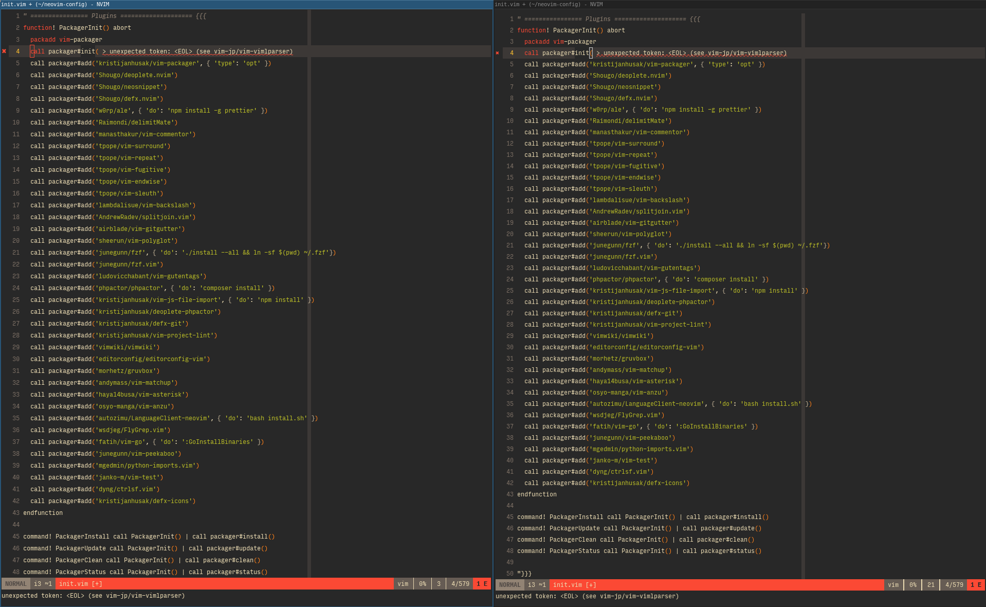Click line number 4 in left window gutter

coord(17,51)
